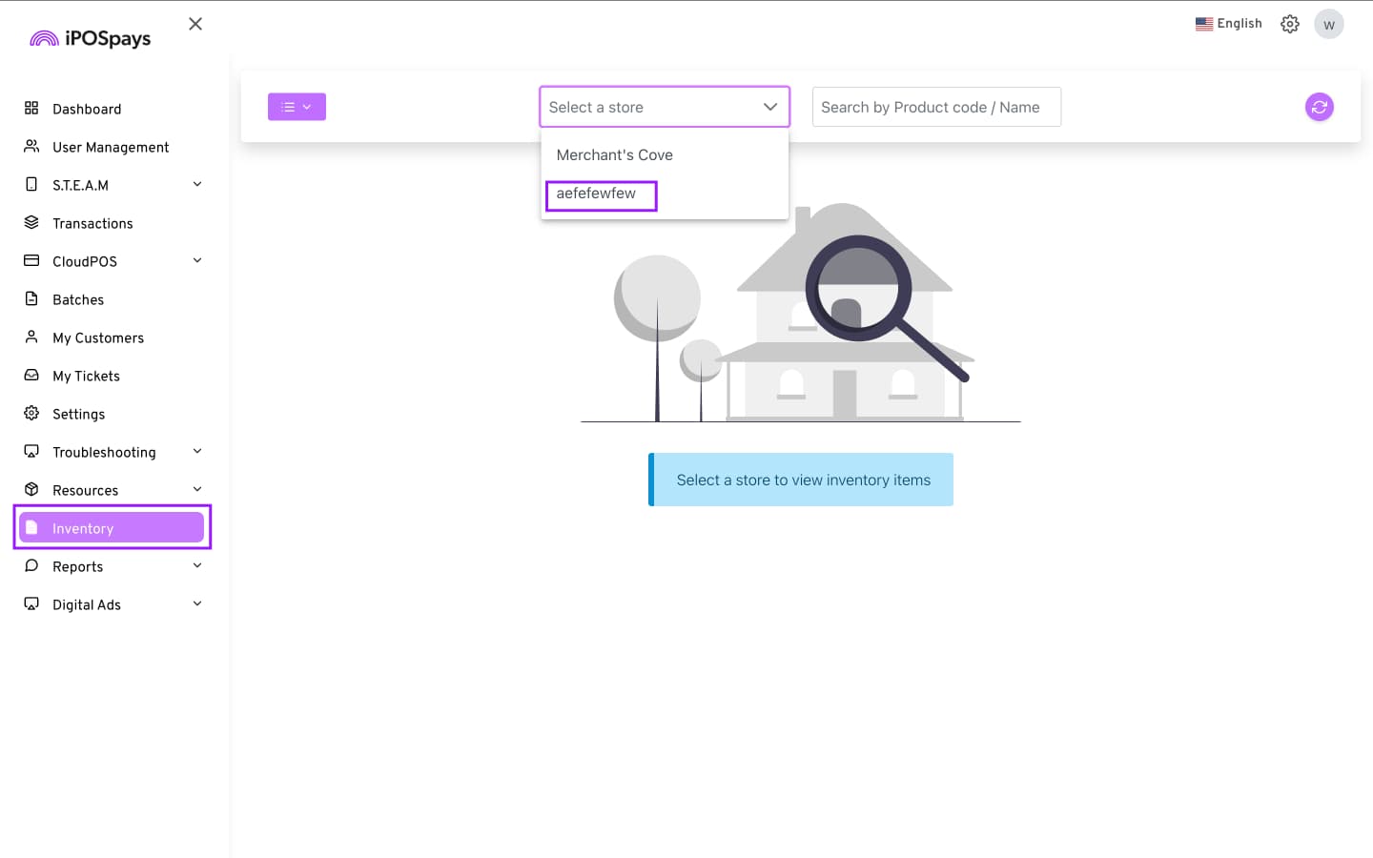Click the iPOSpays logo

pyautogui.click(x=91, y=38)
